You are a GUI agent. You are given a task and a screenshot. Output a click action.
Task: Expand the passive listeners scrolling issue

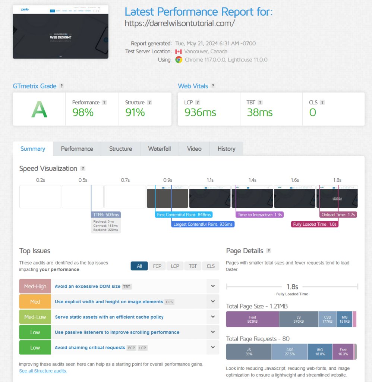click(213, 332)
